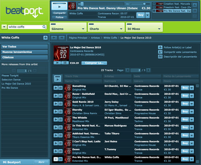The width and height of the screenshot is (201, 165).
Task: Select Clásicos in the sidebar menu
Action: pyautogui.click(x=25, y=57)
